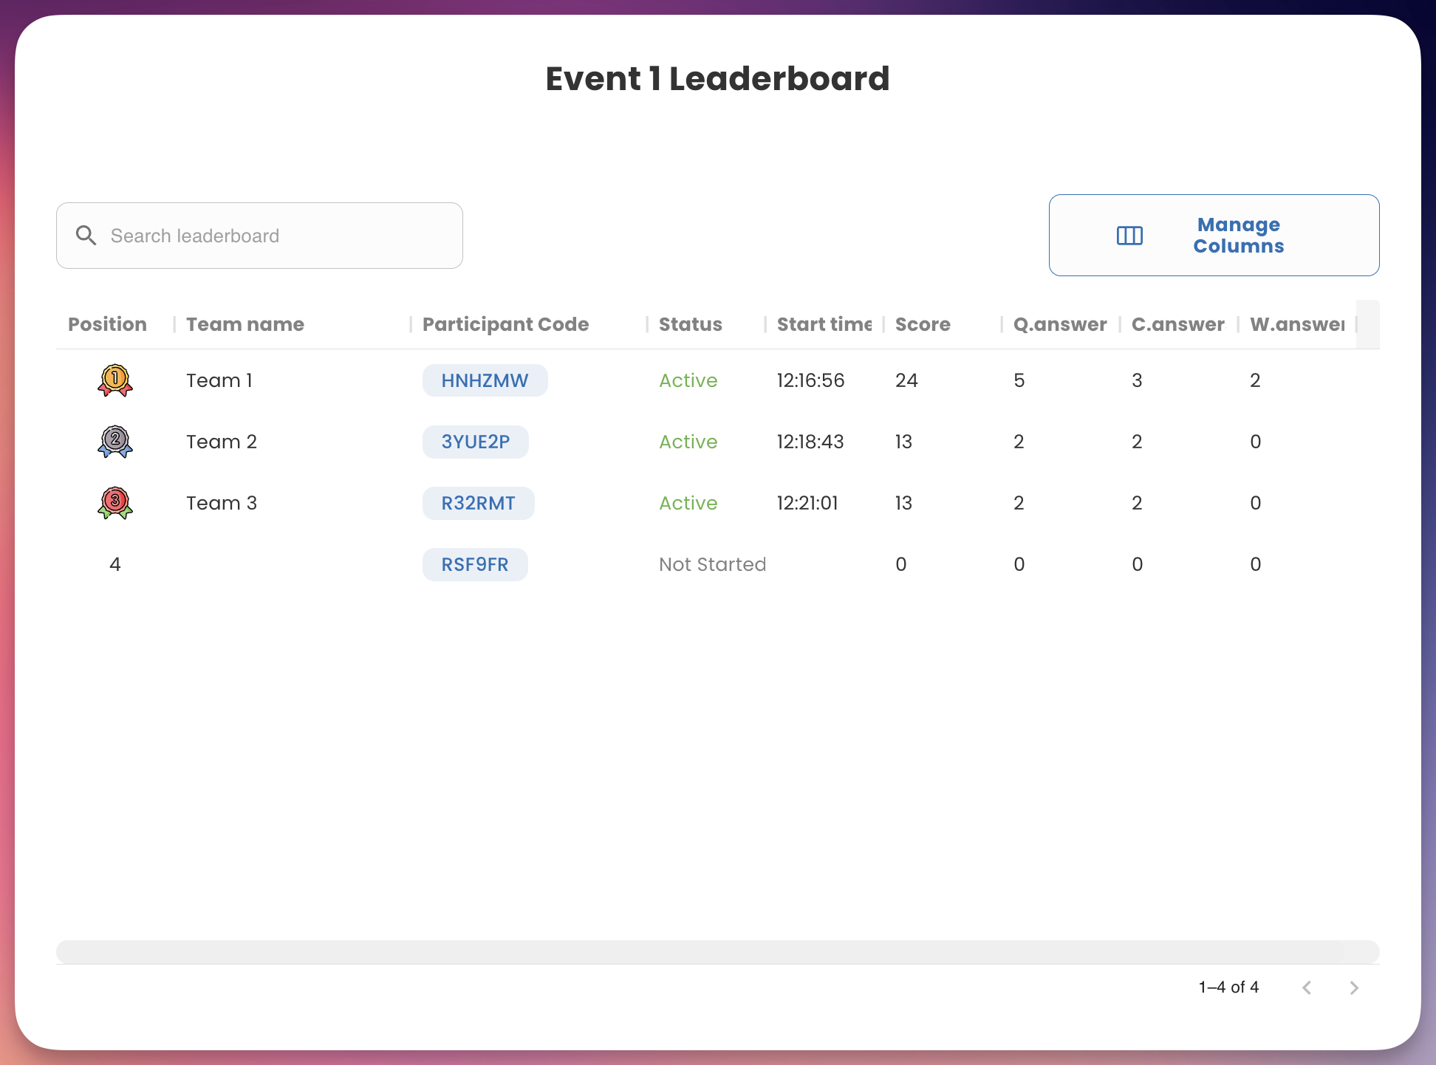Click the columns icon in Manage Columns

[1129, 236]
